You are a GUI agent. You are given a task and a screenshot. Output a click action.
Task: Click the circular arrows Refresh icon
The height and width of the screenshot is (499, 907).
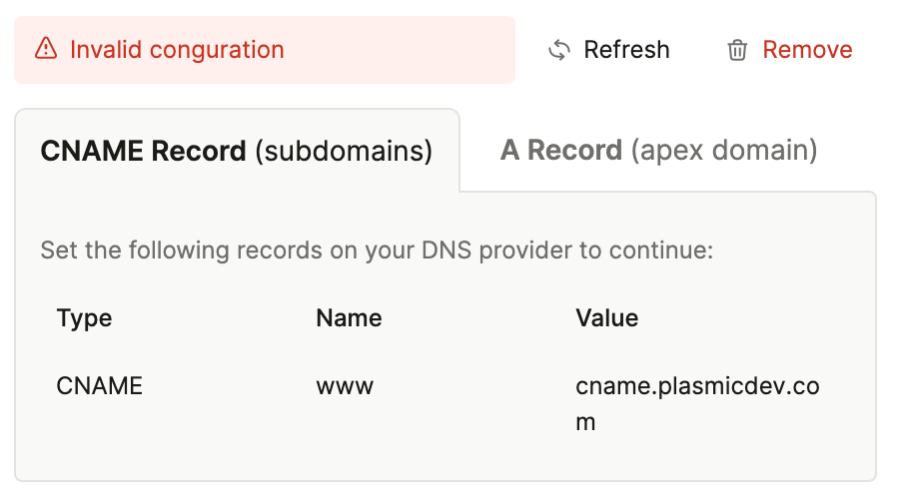tap(559, 50)
